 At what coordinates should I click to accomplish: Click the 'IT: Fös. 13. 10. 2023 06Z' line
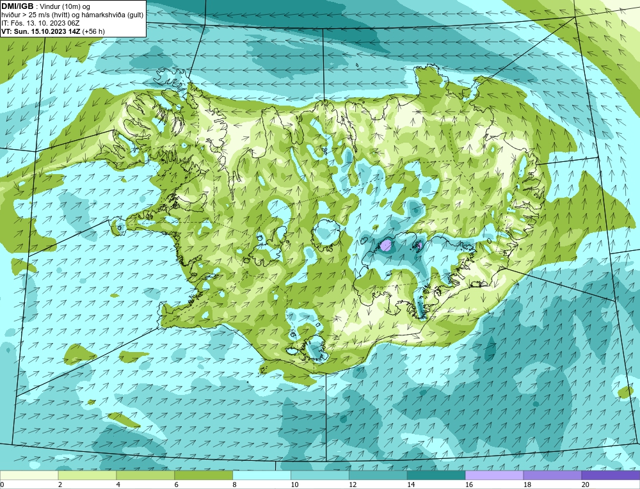(x=40, y=23)
